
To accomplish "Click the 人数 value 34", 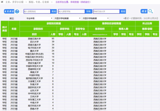I will (x=53, y=45).
